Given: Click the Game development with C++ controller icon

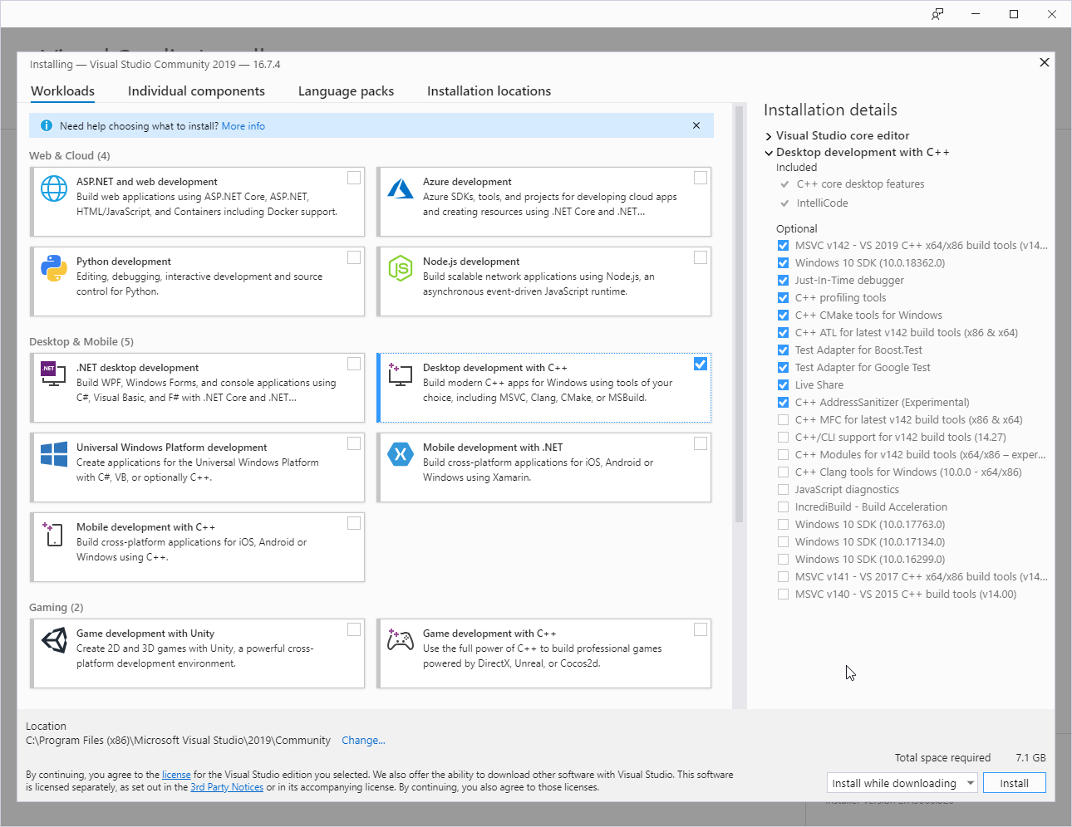Looking at the screenshot, I should (401, 640).
